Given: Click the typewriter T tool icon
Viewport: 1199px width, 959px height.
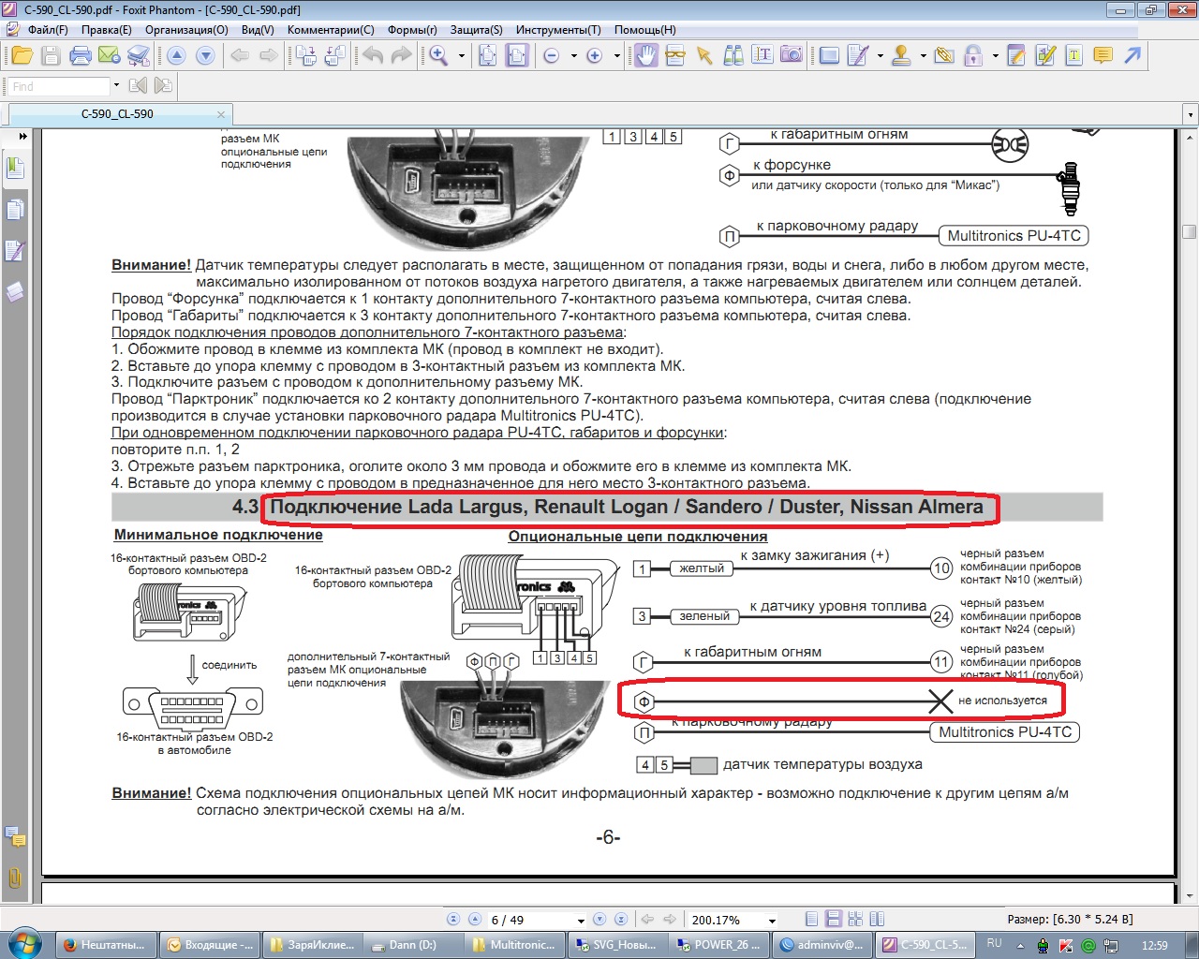Looking at the screenshot, I should 1073,56.
